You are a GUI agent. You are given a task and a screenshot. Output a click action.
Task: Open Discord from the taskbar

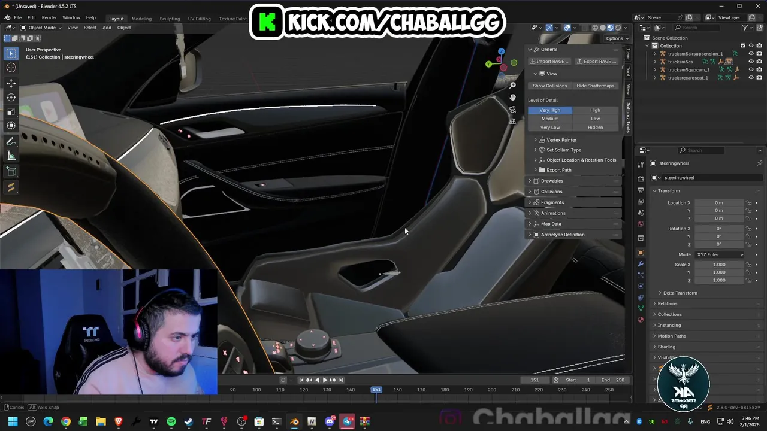click(x=330, y=421)
